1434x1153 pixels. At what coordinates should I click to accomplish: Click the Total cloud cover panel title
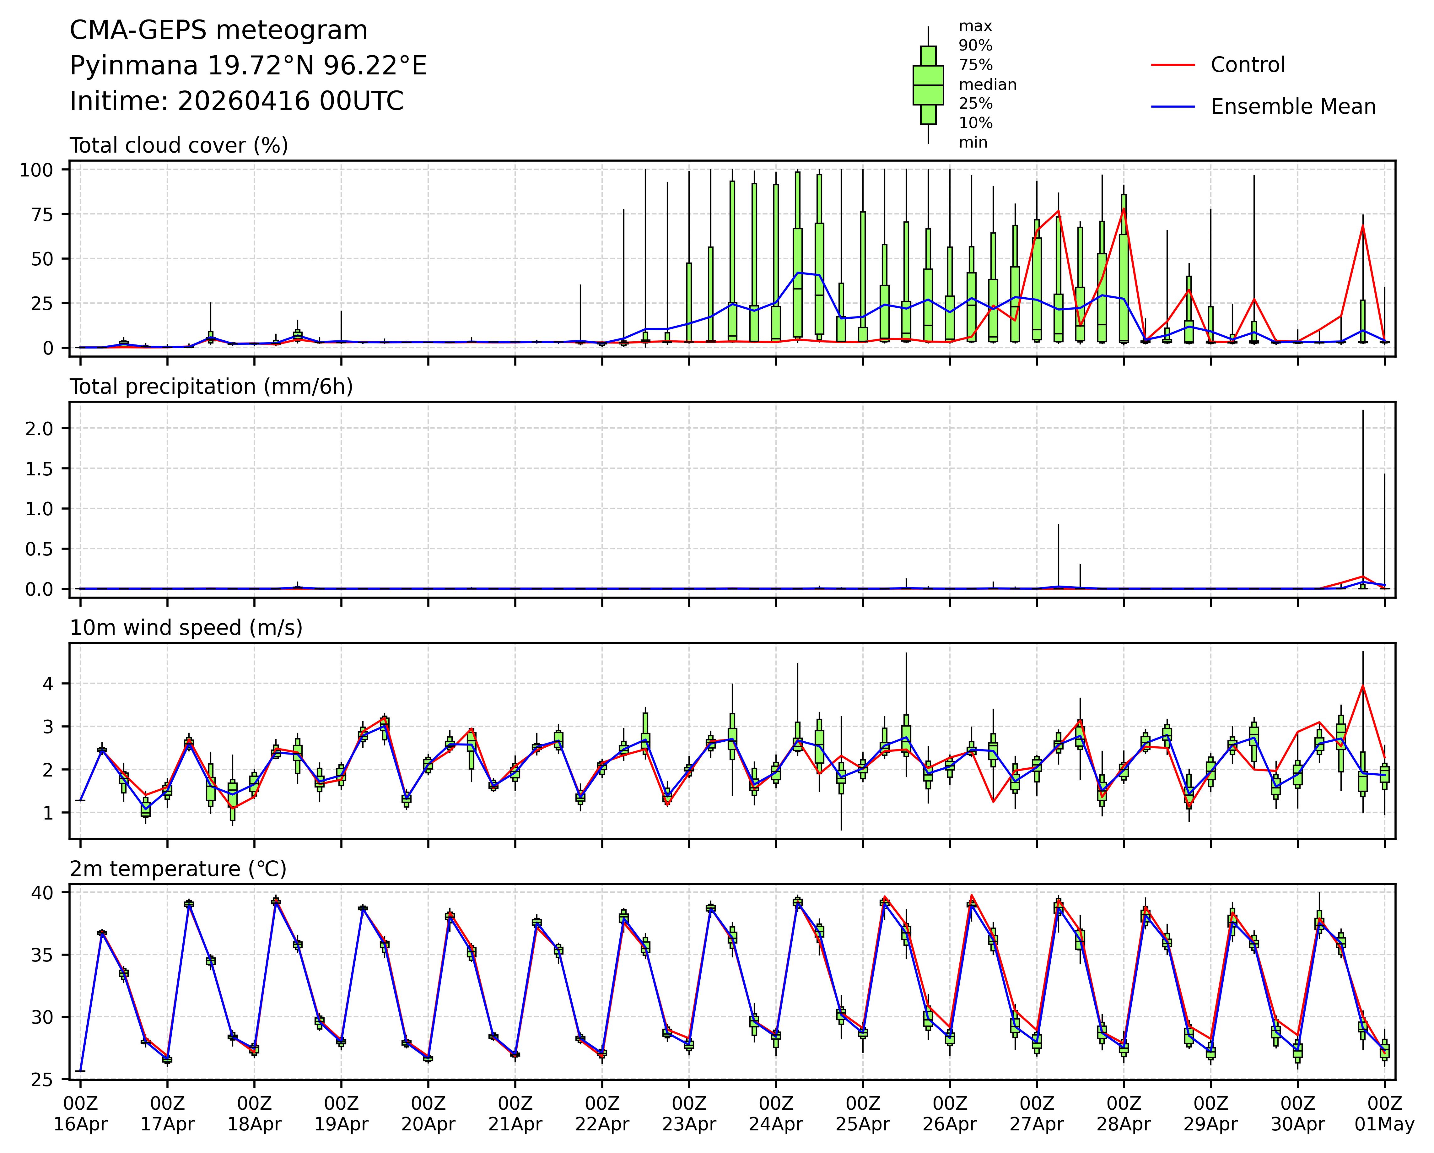coord(179,145)
